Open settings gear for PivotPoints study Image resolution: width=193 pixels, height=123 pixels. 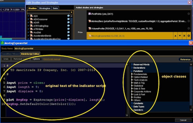coord(189,14)
